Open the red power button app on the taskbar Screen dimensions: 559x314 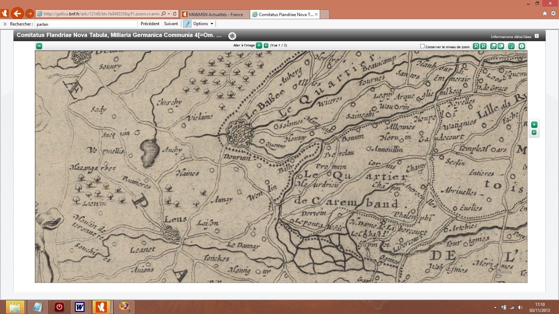coord(59,307)
